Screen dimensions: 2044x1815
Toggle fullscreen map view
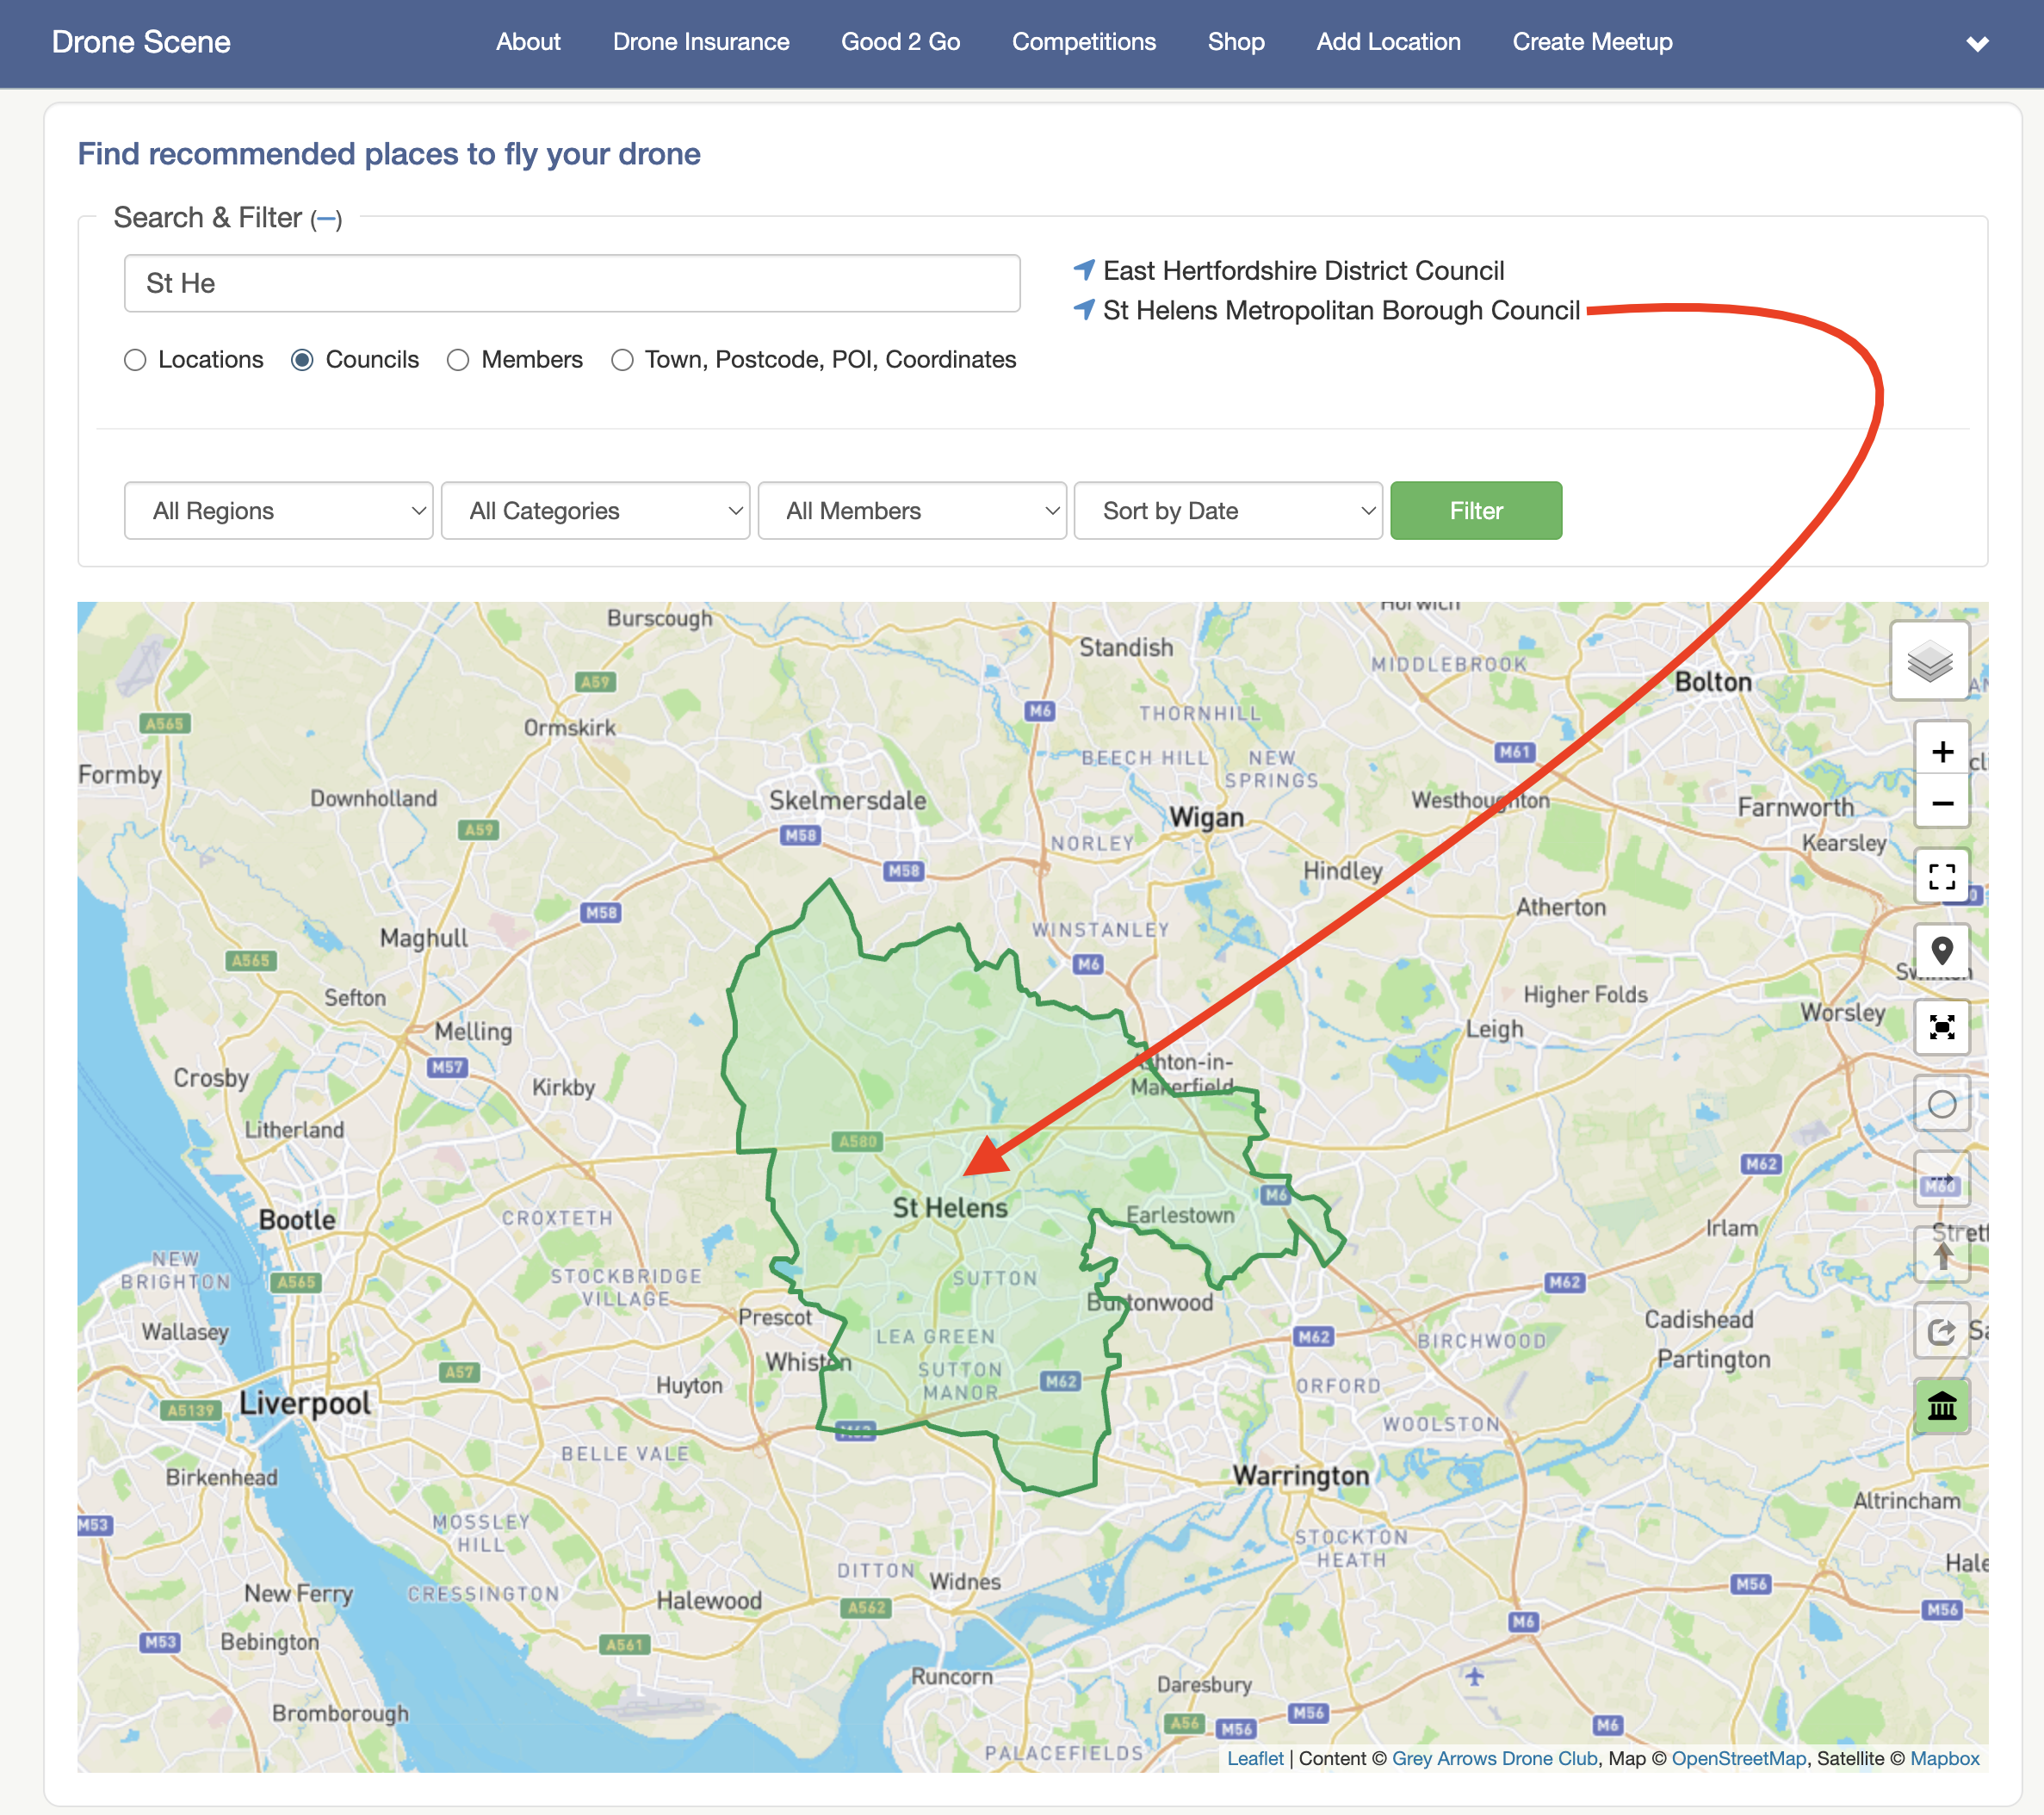click(1941, 877)
